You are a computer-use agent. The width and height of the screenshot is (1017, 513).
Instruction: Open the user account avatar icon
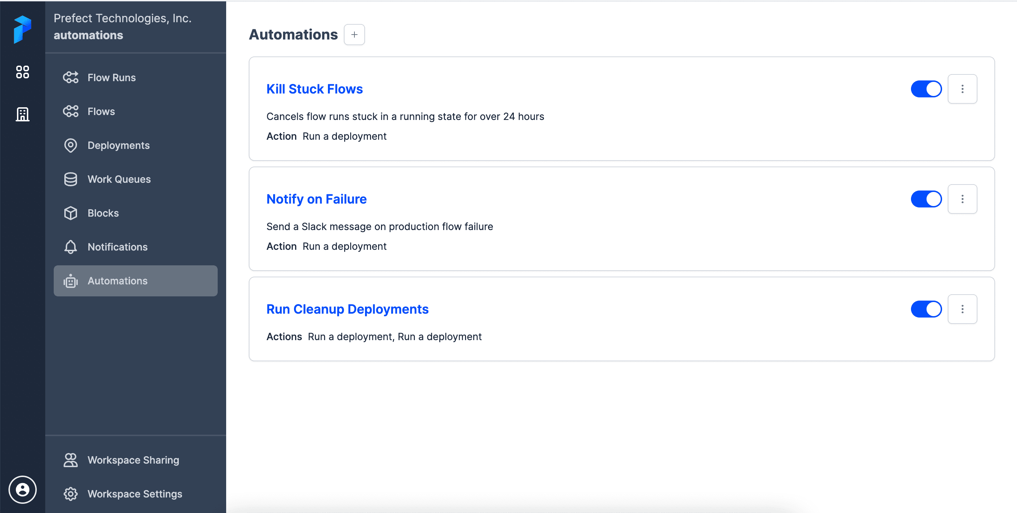click(23, 489)
